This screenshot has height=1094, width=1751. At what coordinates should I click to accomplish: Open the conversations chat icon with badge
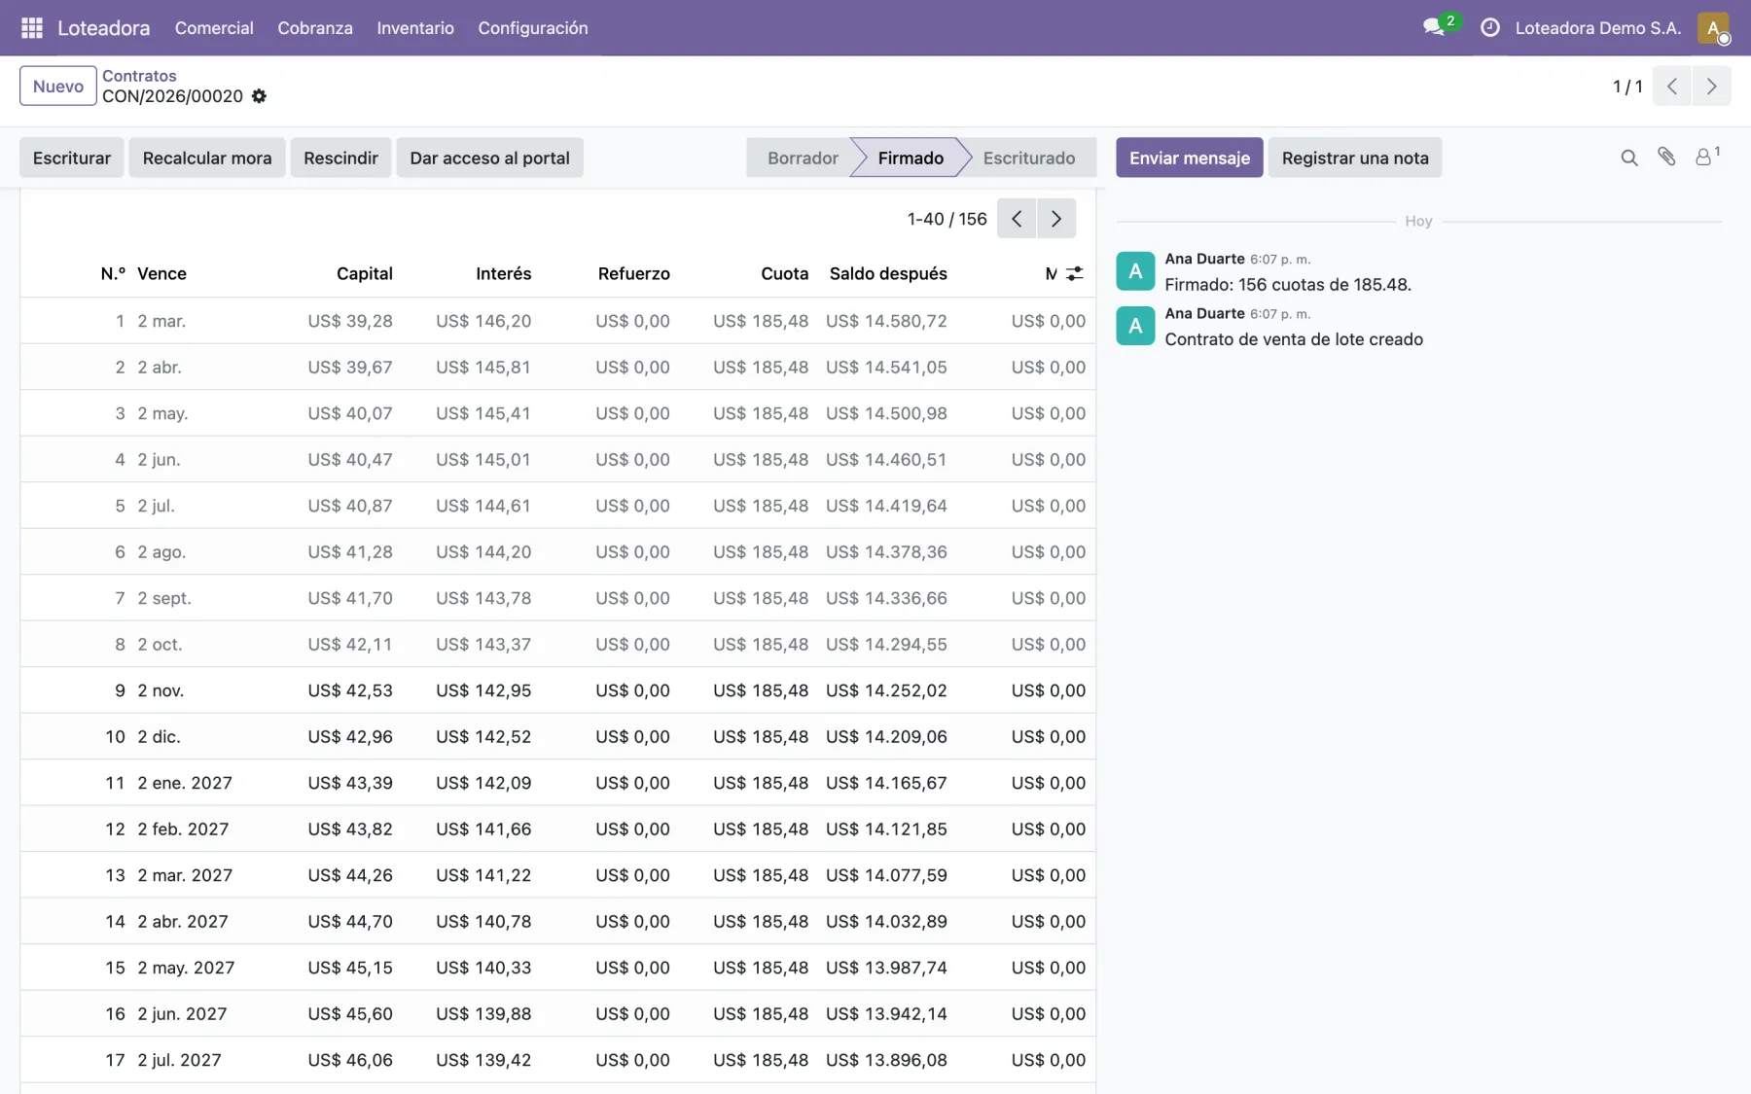[1435, 27]
